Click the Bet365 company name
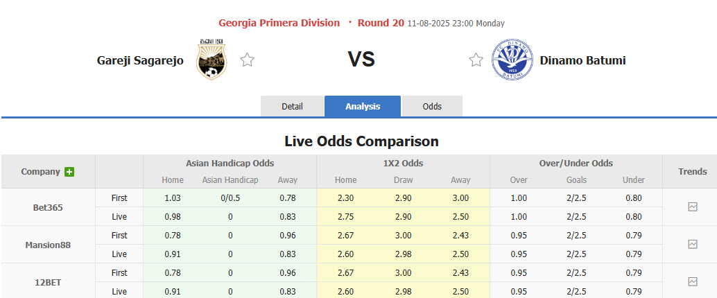 [x=48, y=207]
